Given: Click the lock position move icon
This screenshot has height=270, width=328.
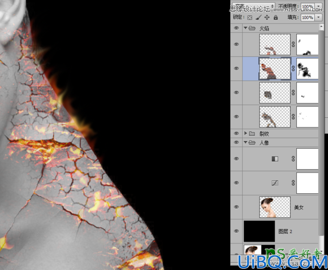Looking at the screenshot, I should point(267,17).
